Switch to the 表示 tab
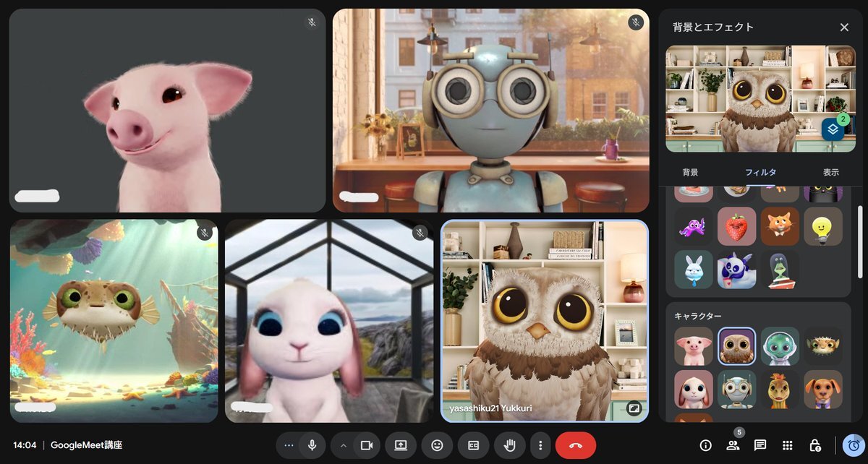868x464 pixels. click(830, 173)
